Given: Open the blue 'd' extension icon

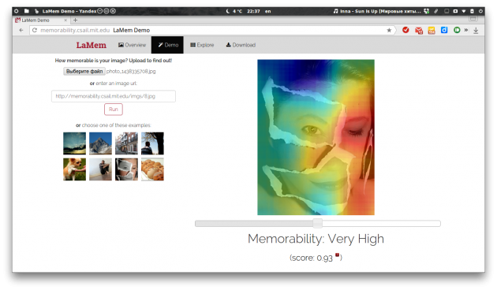Looking at the screenshot, I should 444,30.
